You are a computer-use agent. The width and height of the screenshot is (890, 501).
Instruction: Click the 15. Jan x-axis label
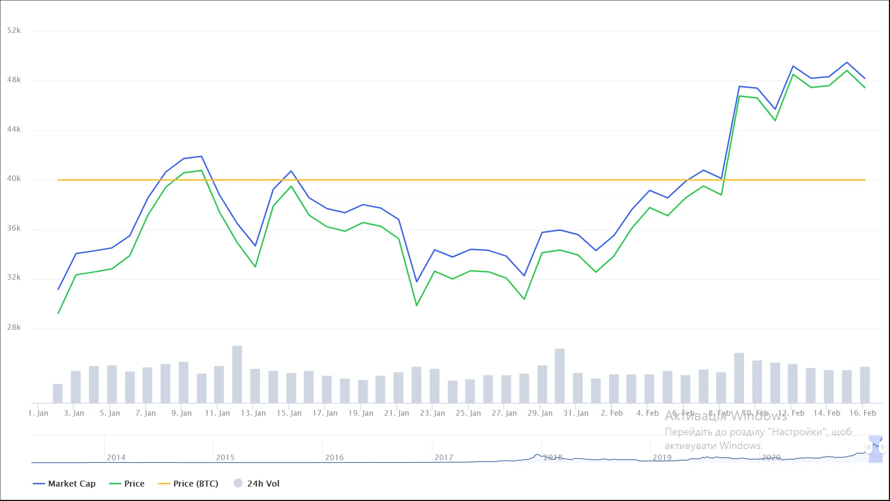(x=289, y=413)
